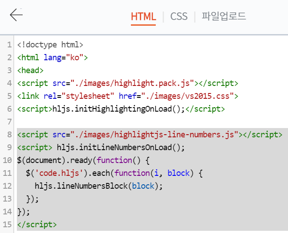Image resolution: width=288 pixels, height=233 pixels.
Task: Click the <head> tag line
Action: (x=30, y=70)
